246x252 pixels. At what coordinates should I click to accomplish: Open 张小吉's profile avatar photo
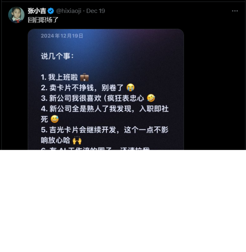[16, 15]
